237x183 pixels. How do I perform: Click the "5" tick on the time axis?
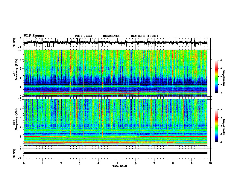(117, 163)
